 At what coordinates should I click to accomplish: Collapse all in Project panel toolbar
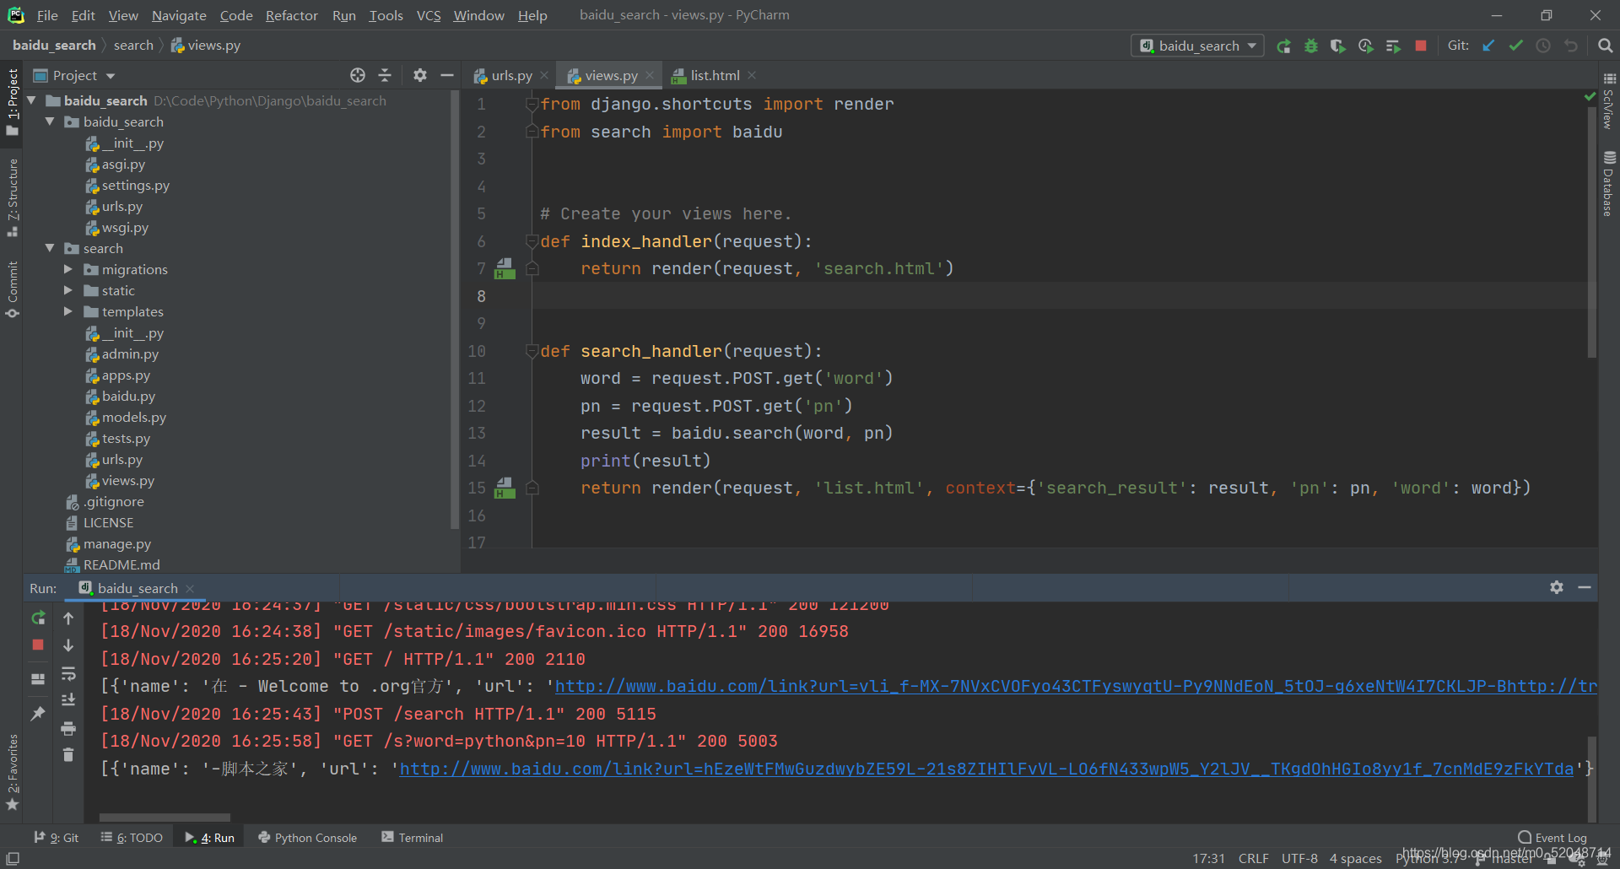pyautogui.click(x=385, y=75)
